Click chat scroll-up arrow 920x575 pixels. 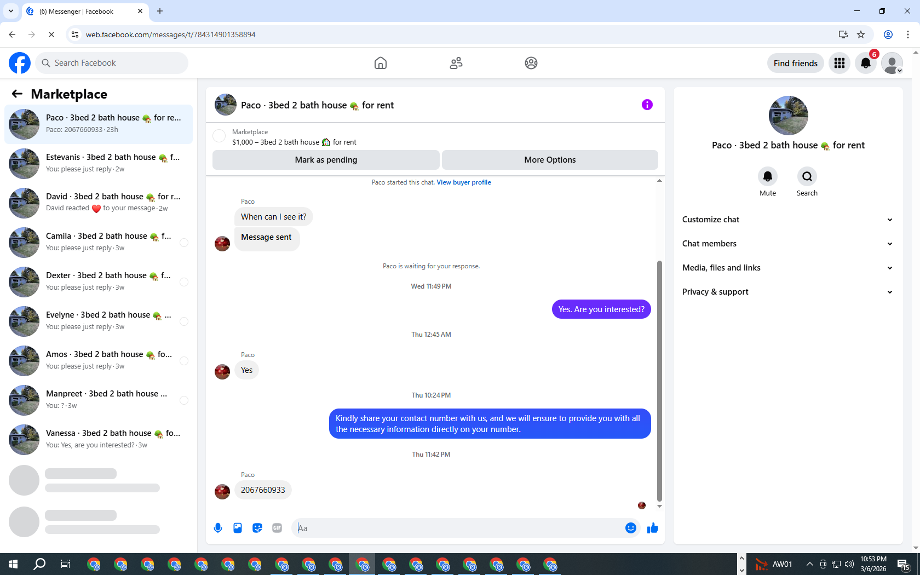point(659,180)
